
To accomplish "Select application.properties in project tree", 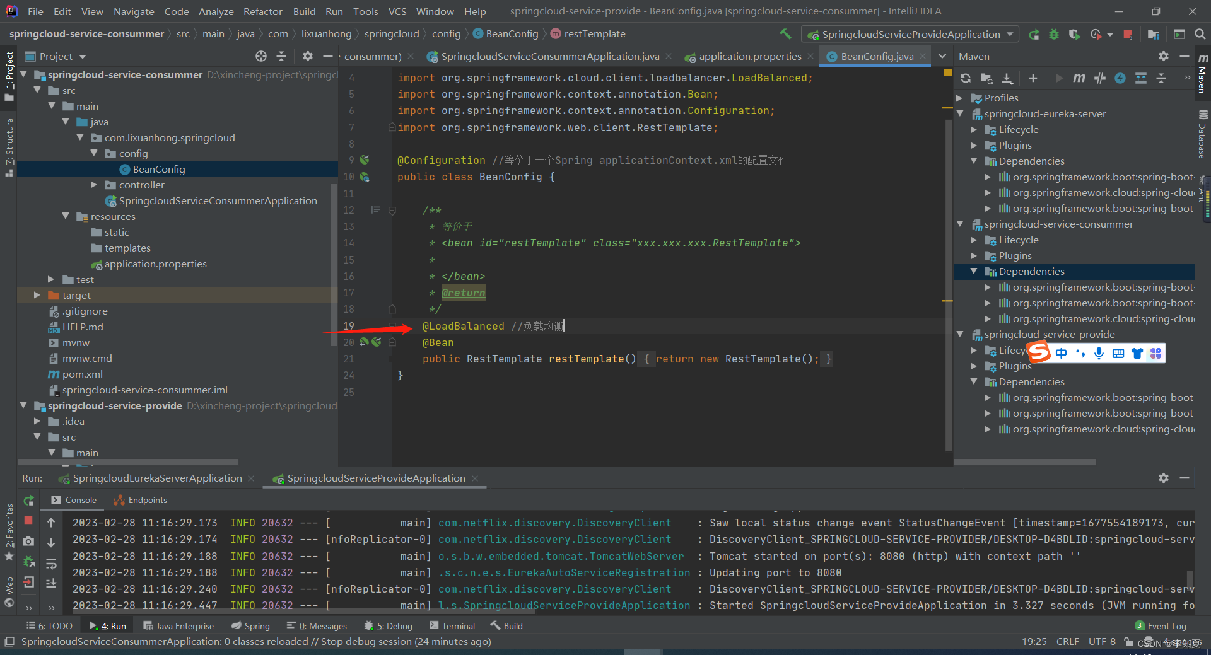I will [x=155, y=264].
